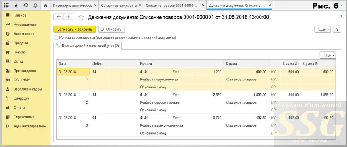This screenshot has height=147, width=347.
Task: Switch to Инвентаризация товаров tab
Action: 72,5
